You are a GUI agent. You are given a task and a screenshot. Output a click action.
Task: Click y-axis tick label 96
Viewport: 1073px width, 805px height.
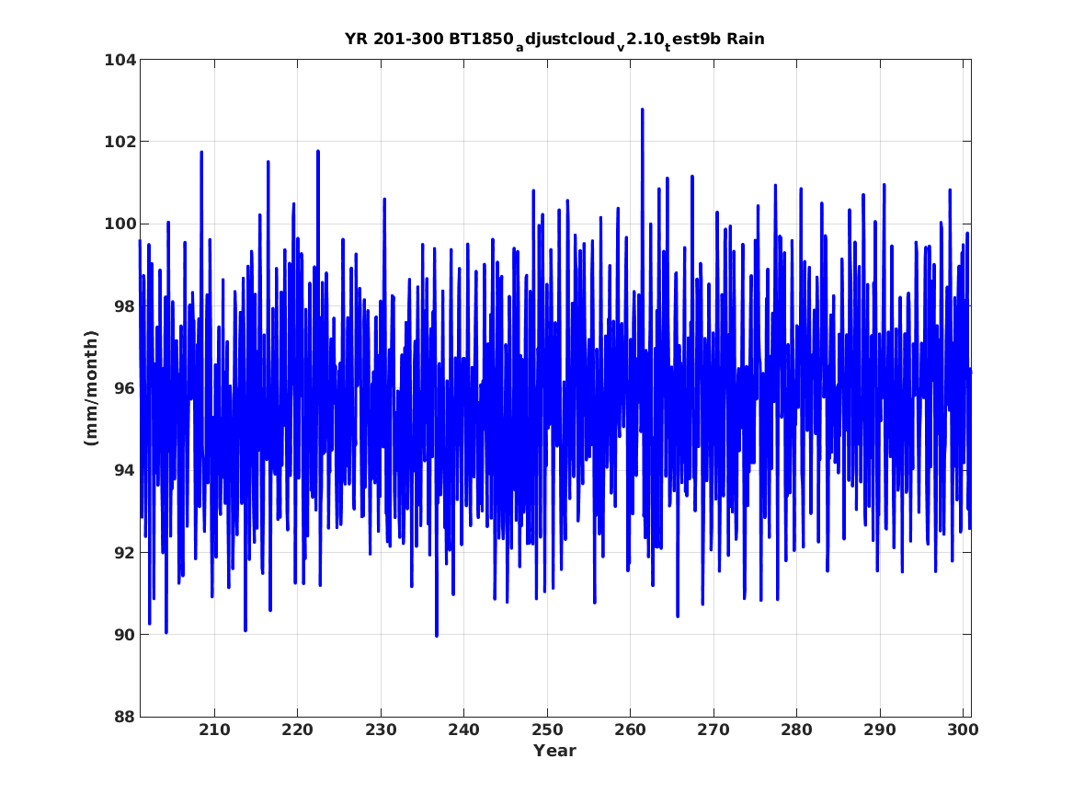tap(124, 388)
